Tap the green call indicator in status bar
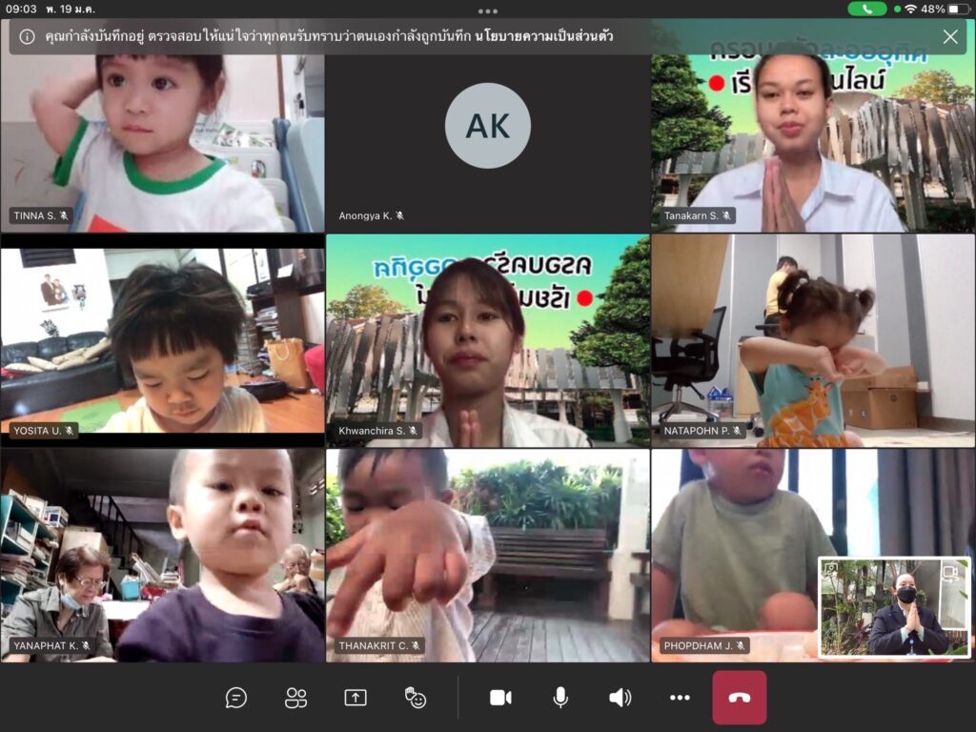This screenshot has height=732, width=976. [866, 9]
